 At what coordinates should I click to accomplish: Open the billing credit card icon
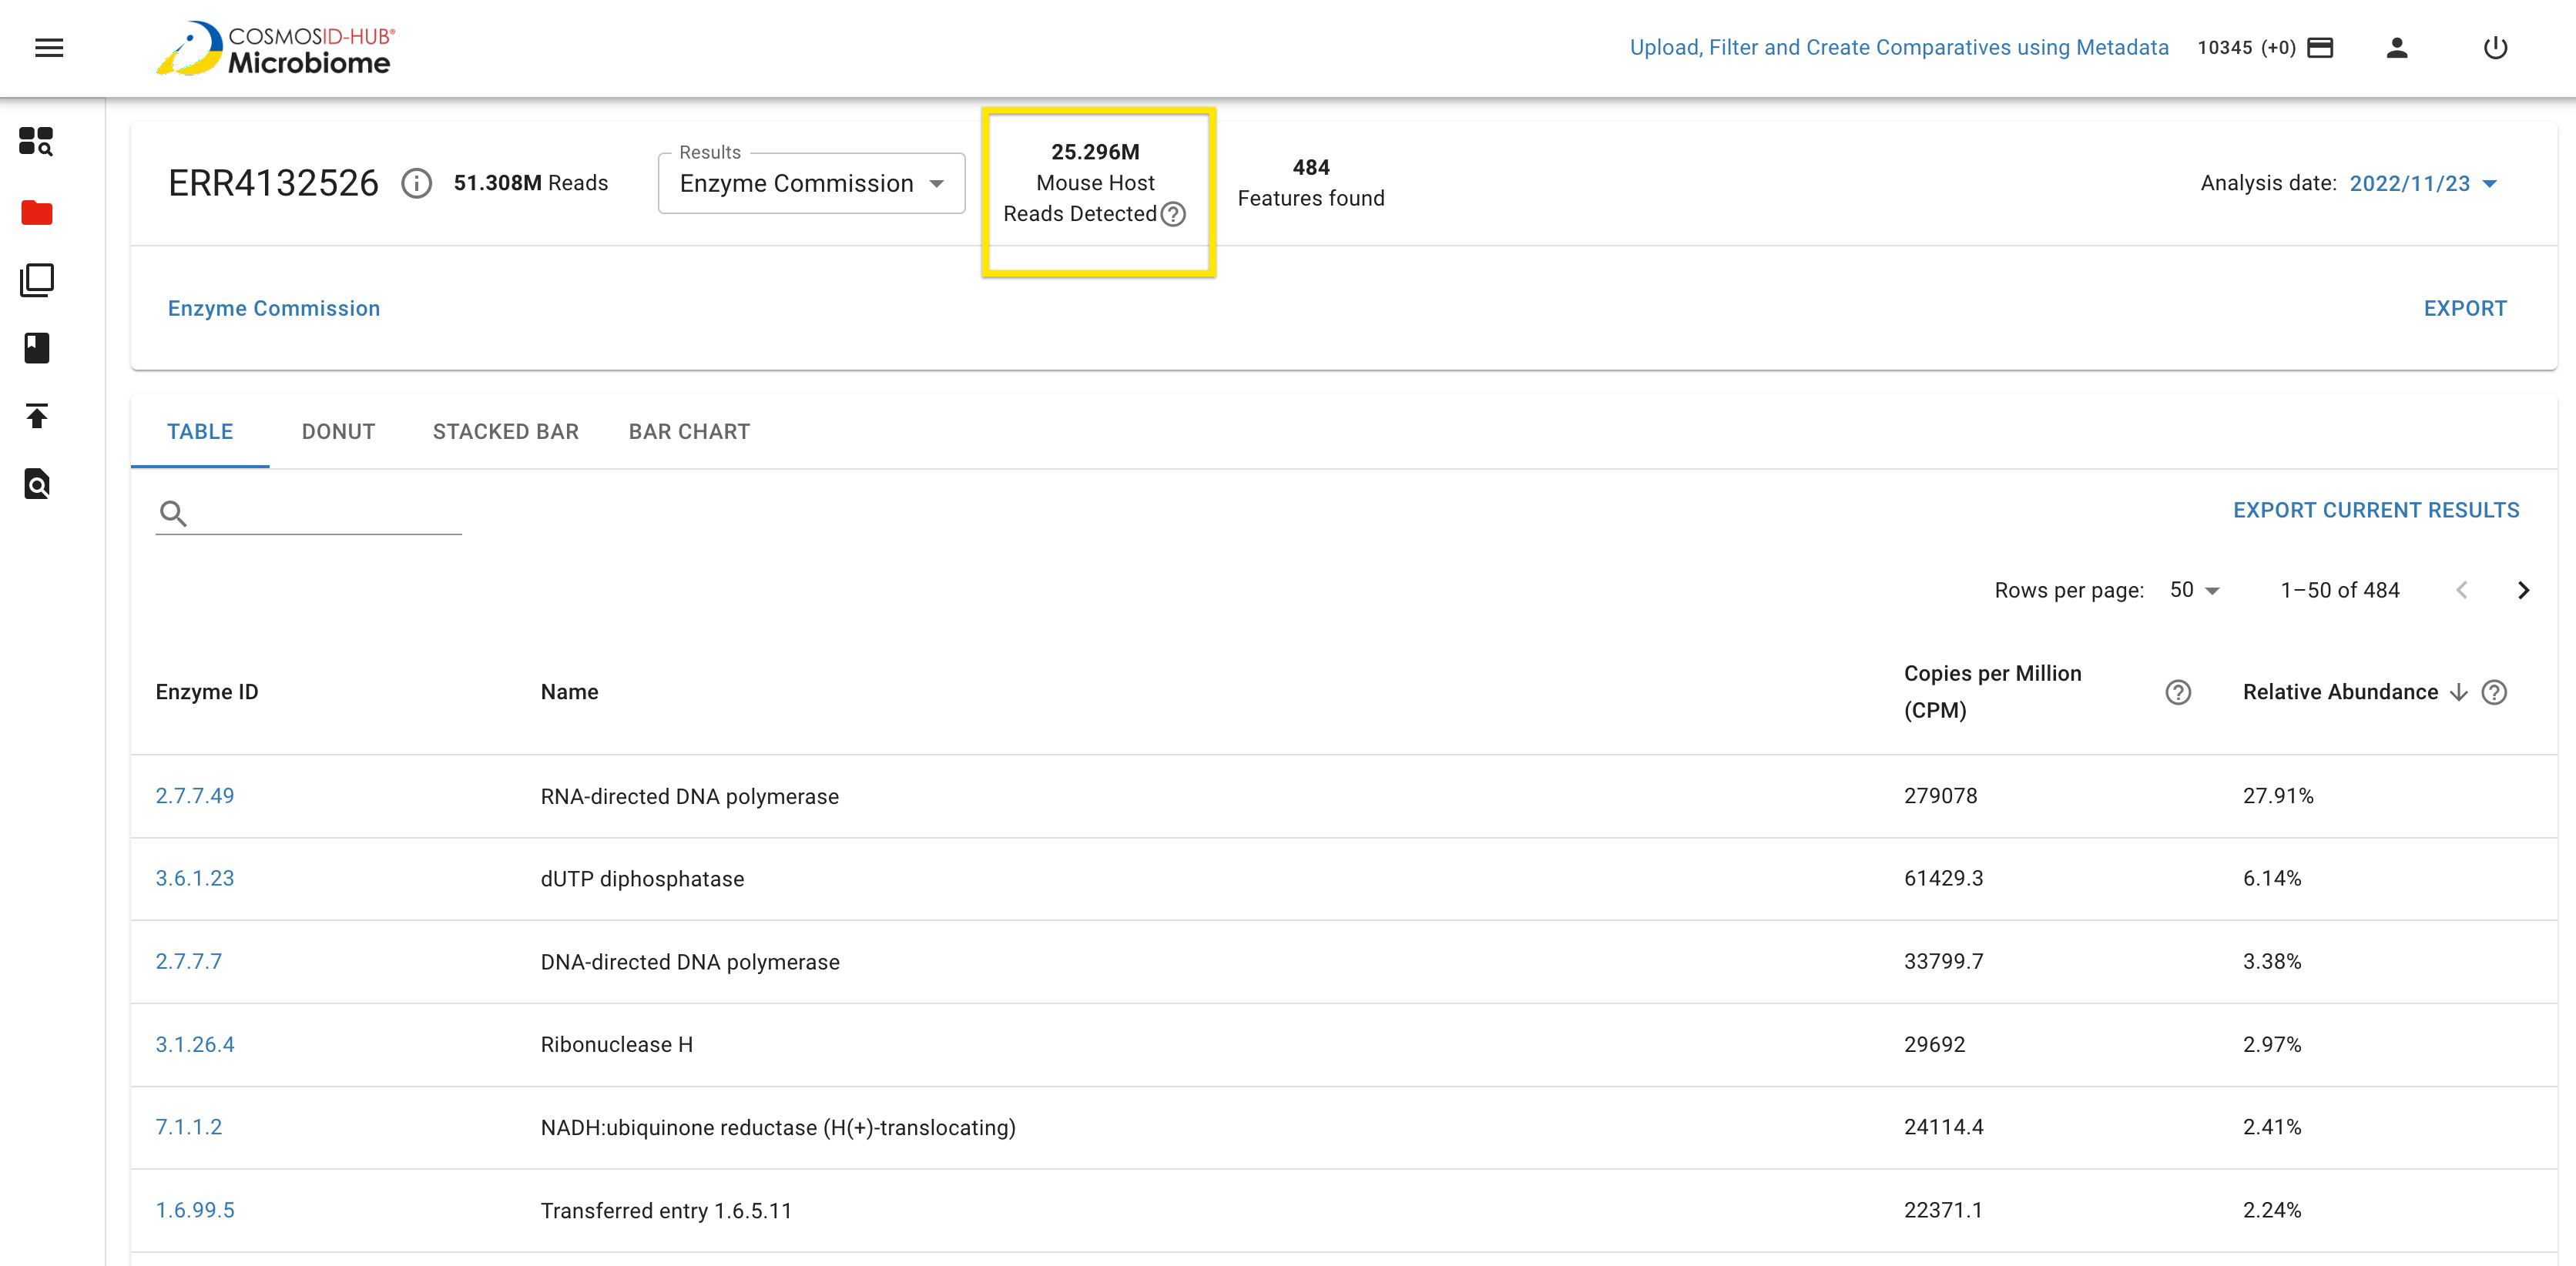pos(2320,47)
